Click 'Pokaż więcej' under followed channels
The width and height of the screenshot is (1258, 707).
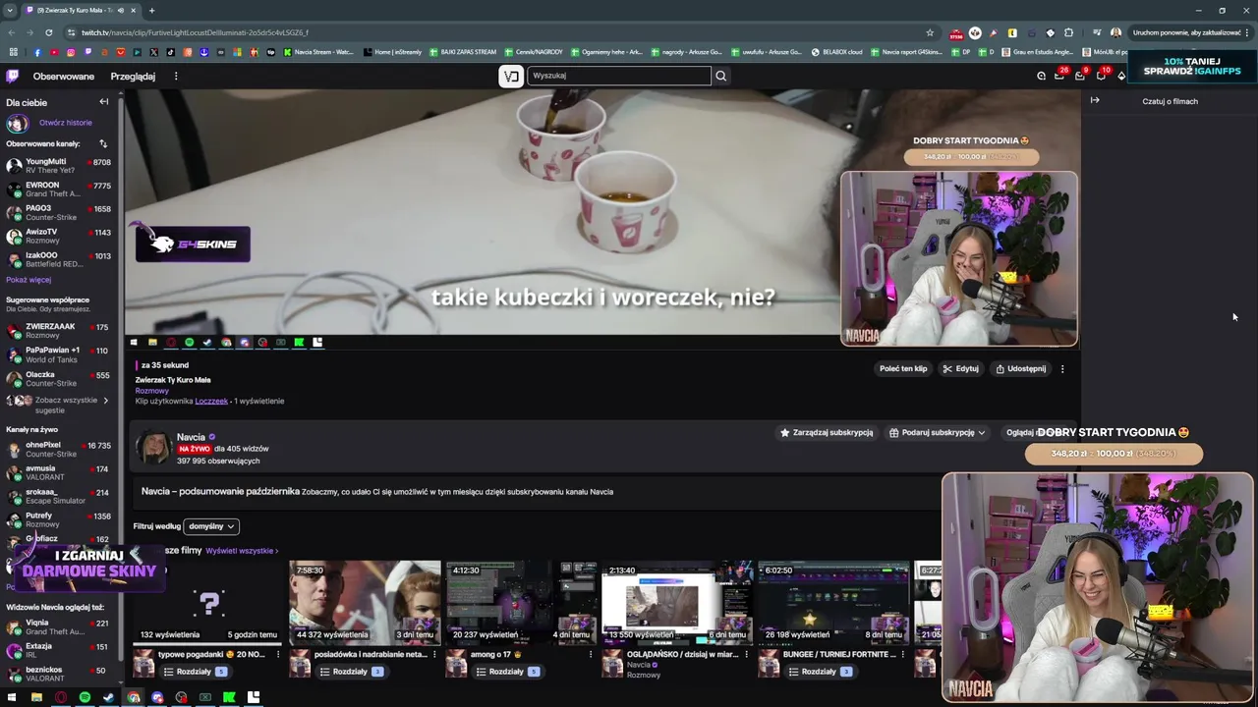click(29, 280)
